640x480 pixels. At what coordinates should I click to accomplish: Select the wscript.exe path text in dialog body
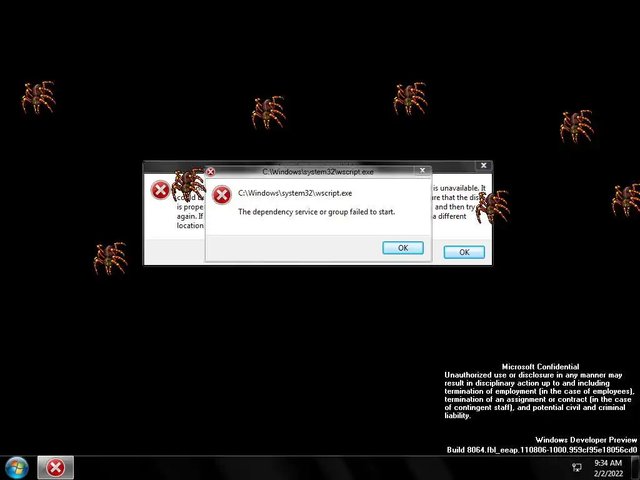coord(295,193)
